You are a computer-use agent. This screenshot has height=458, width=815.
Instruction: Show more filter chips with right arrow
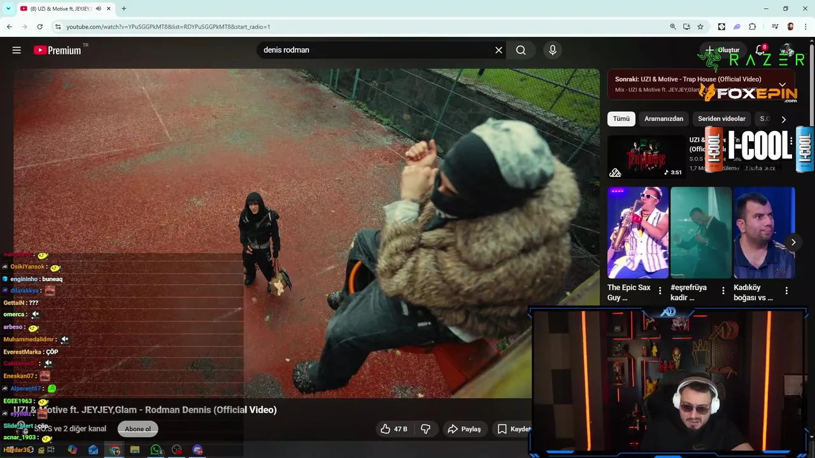point(783,119)
